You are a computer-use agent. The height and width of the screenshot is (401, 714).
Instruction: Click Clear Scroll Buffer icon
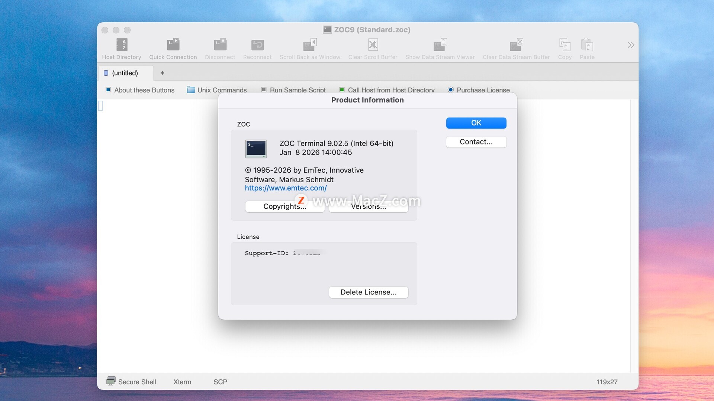point(373,45)
